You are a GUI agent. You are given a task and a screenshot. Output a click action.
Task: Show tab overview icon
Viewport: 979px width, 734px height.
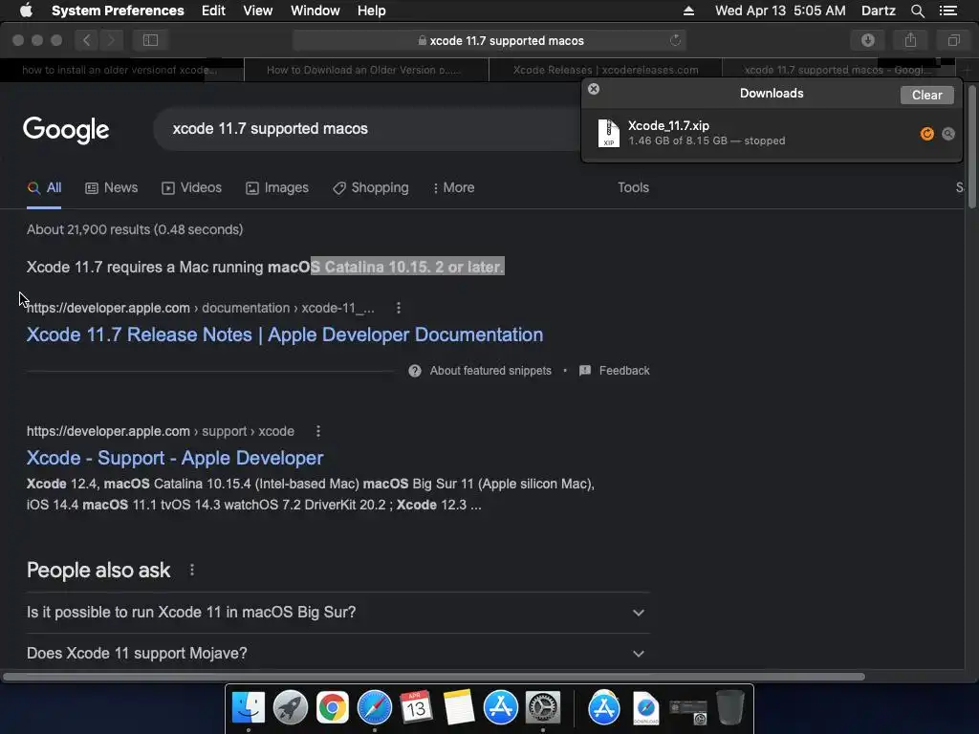click(x=953, y=40)
